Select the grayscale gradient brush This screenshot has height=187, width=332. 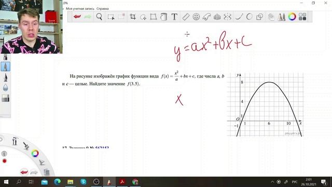[x=5, y=98]
